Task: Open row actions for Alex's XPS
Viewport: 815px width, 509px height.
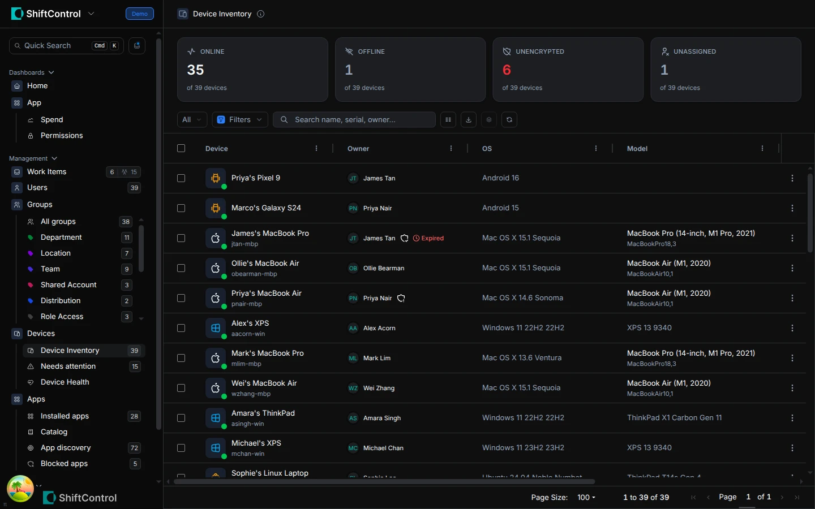Action: (x=792, y=328)
